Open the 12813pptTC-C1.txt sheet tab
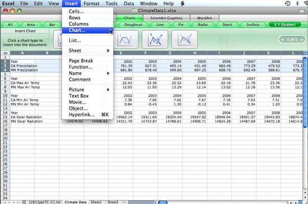 45,202
